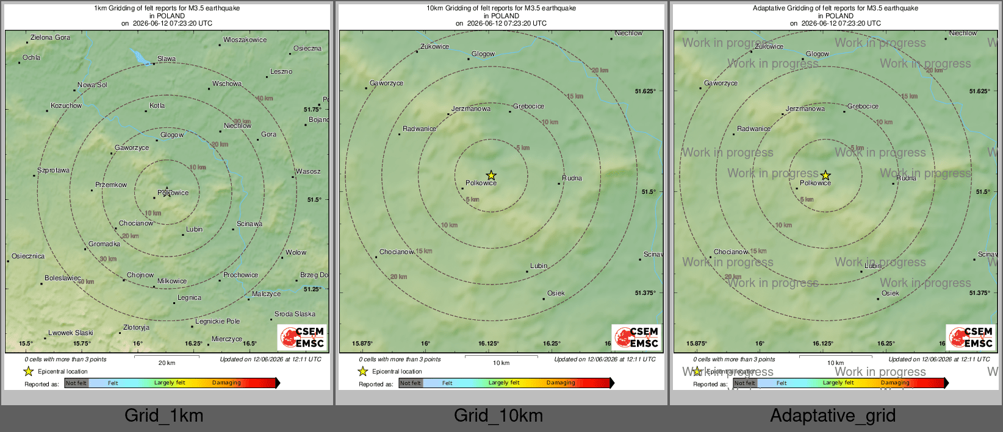Click 'Epicentral location' label under the 1km map
1003x432 pixels.
click(x=62, y=372)
